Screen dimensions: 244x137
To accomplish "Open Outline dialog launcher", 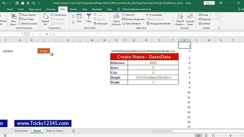I will pyautogui.click(x=218, y=28).
